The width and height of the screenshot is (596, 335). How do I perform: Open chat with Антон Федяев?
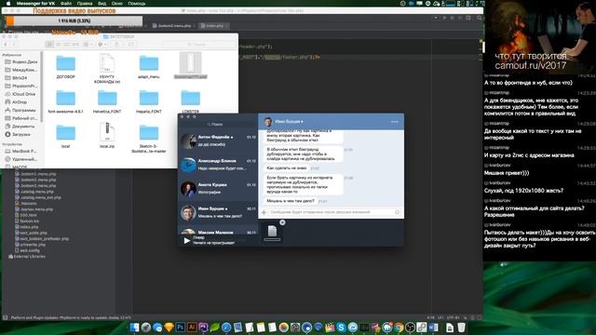(x=218, y=141)
